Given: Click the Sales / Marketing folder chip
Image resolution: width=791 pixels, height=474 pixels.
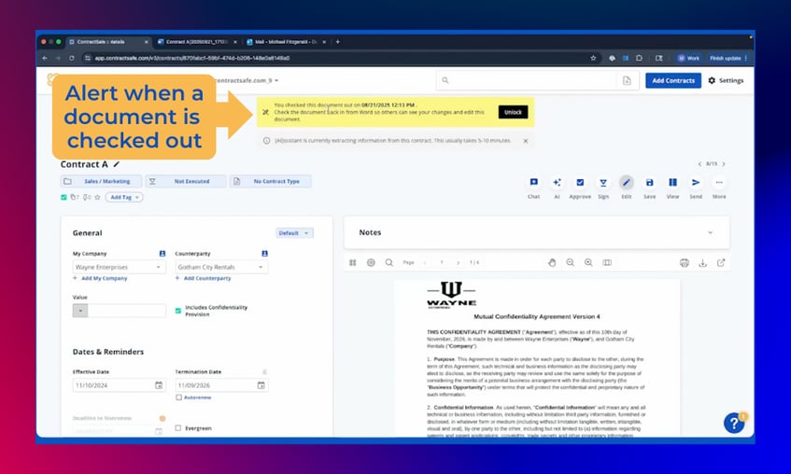Looking at the screenshot, I should (102, 182).
